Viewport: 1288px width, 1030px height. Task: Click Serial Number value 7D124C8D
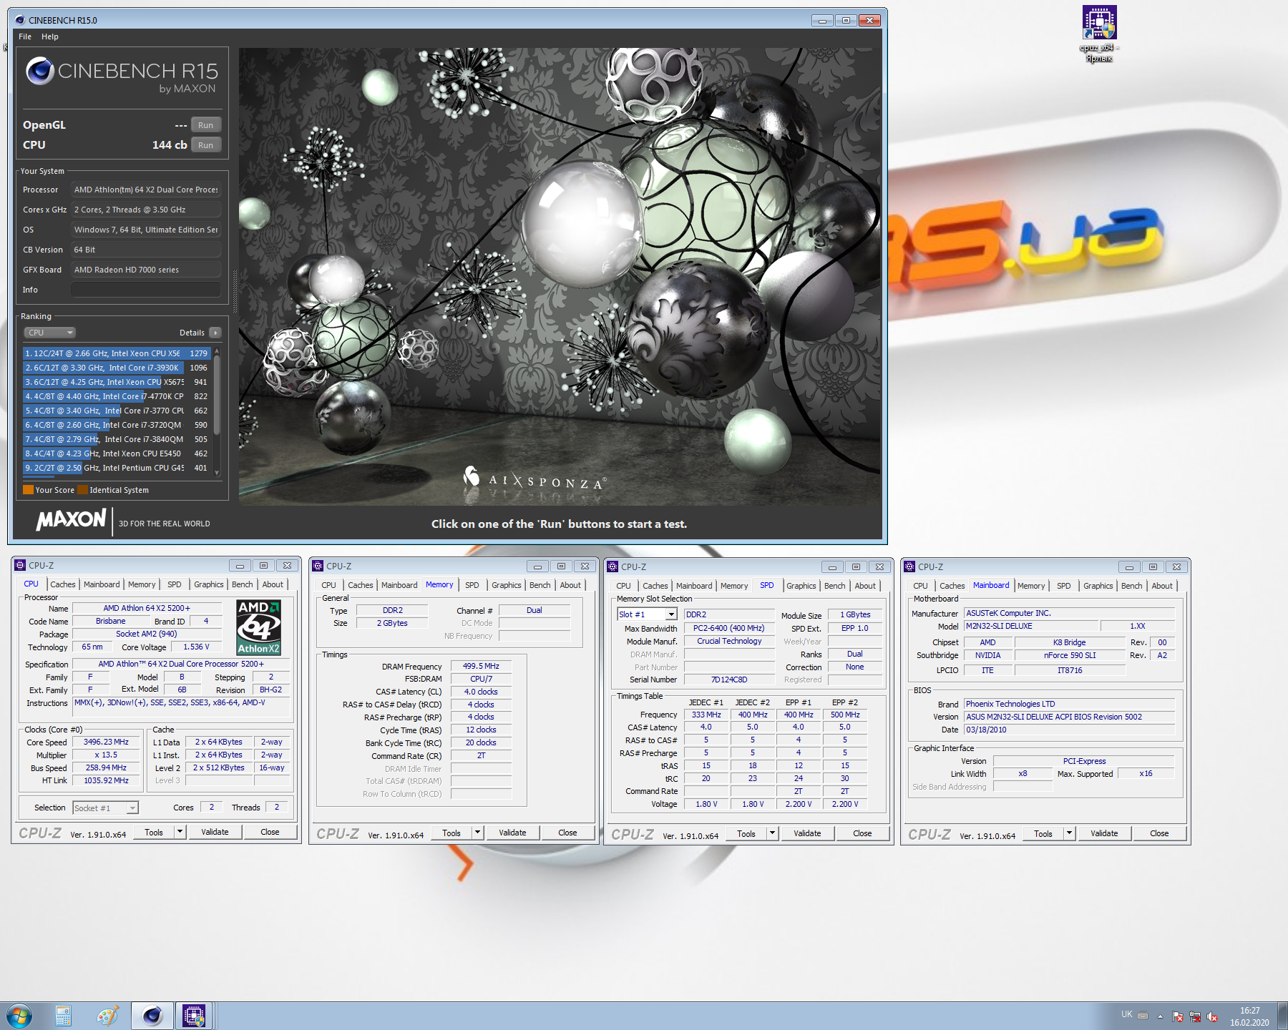coord(729,680)
